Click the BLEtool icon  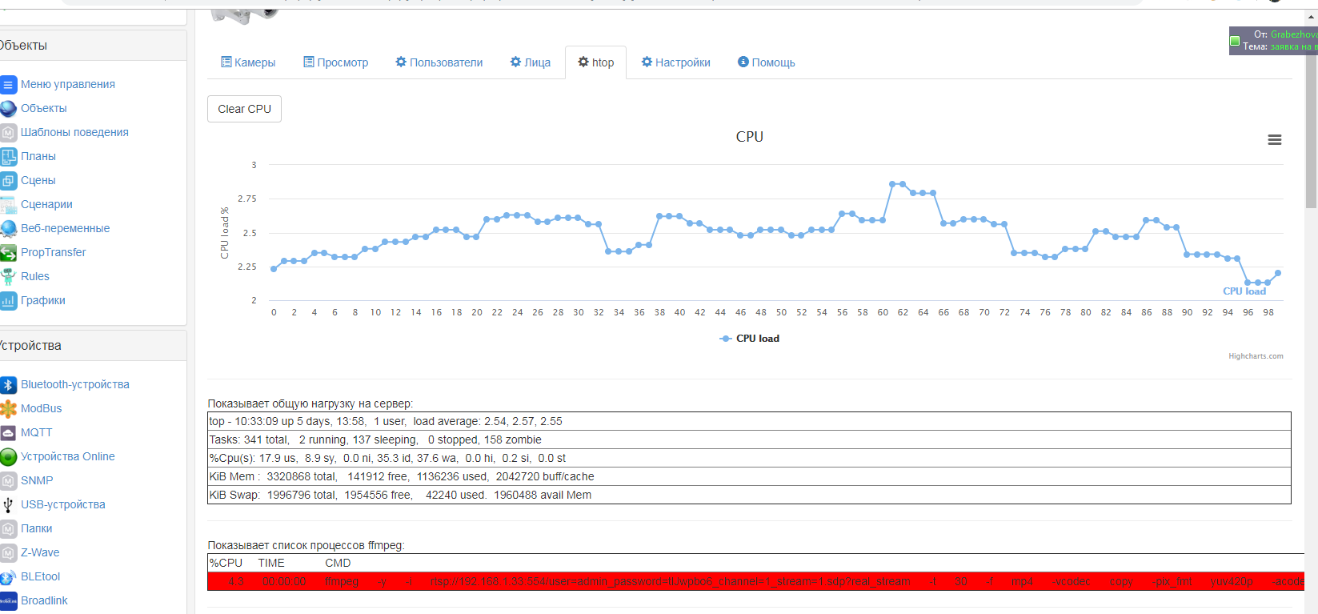point(8,576)
